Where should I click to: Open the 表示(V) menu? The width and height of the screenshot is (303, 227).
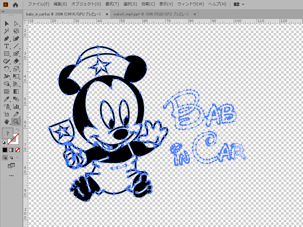166,4
